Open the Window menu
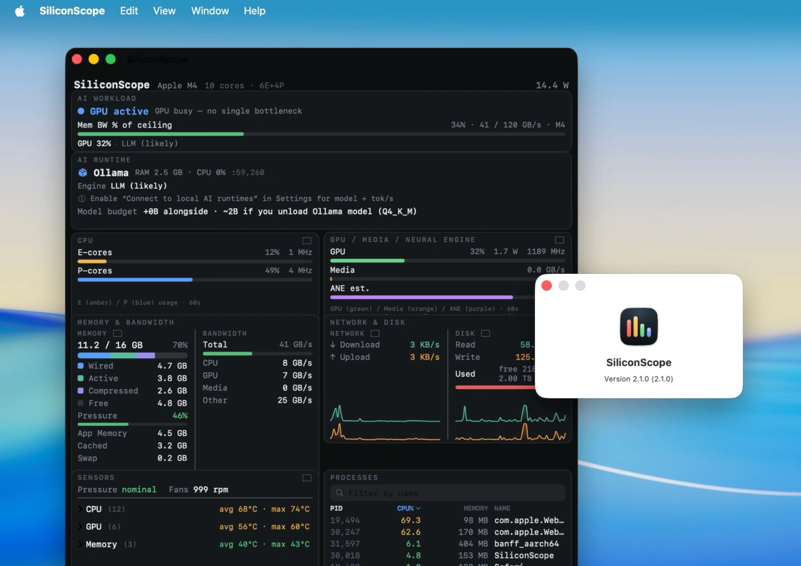 pyautogui.click(x=210, y=11)
